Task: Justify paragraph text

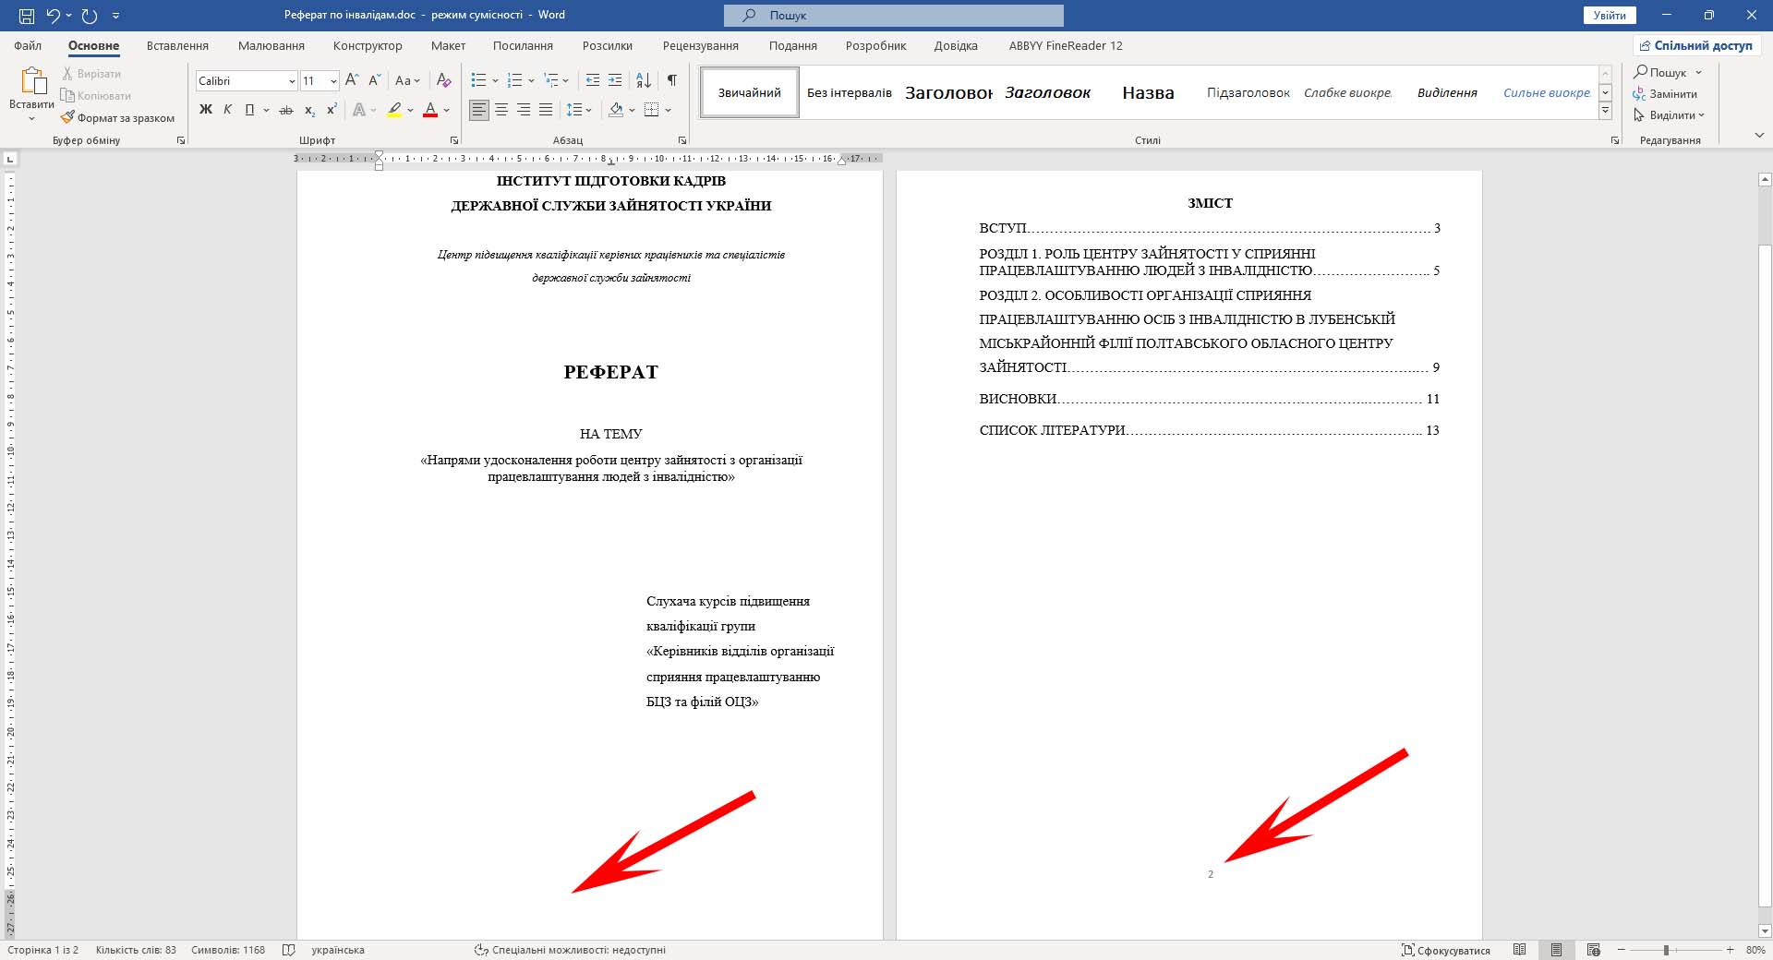Action: coord(546,110)
